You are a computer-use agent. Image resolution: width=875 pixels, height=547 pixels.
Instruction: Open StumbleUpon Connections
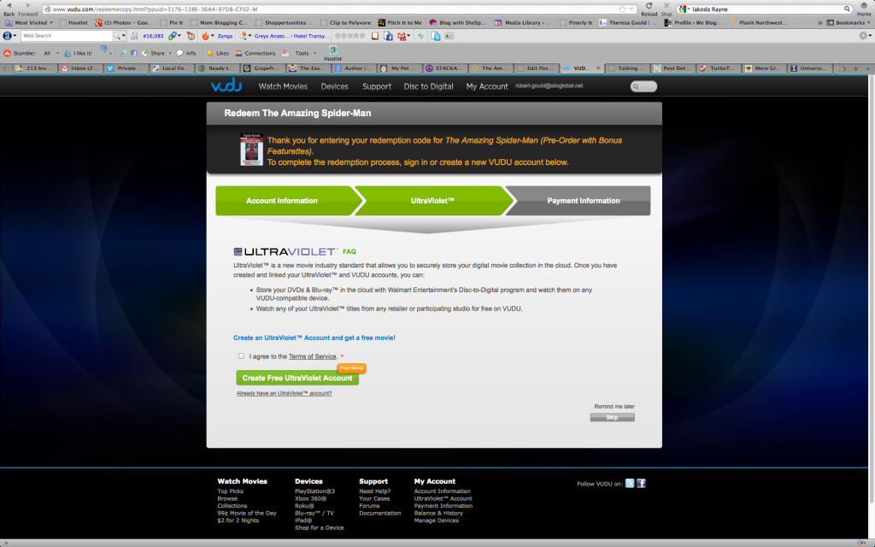point(255,53)
